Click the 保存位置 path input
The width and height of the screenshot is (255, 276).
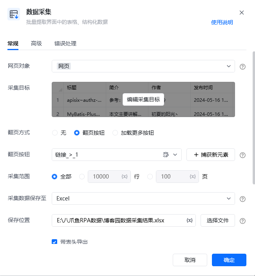[x=124, y=220]
